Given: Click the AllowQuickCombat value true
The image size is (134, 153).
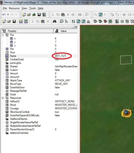Looking at the screenshot, I should coord(57,112).
